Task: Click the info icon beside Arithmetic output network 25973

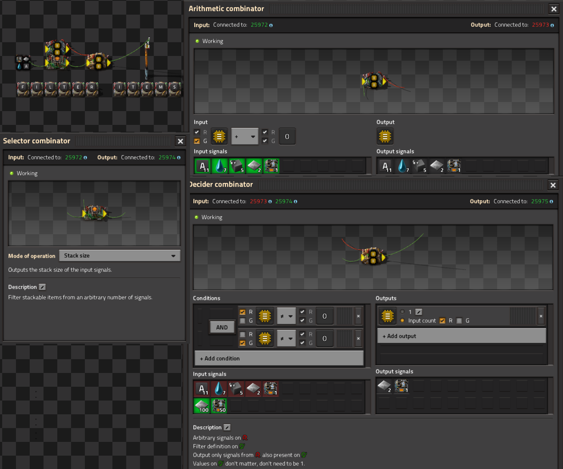Action: pyautogui.click(x=552, y=25)
